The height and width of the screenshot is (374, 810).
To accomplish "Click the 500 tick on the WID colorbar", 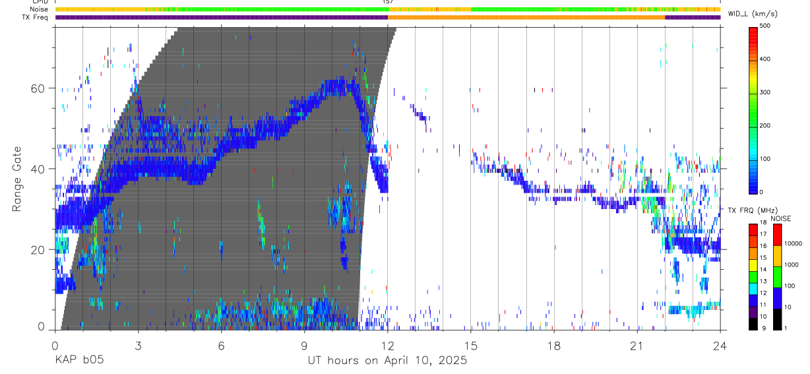I will pyautogui.click(x=765, y=26).
